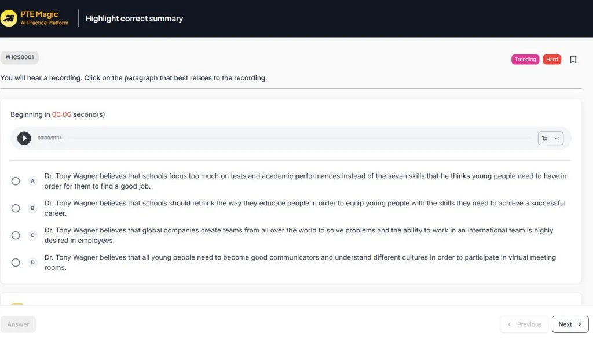Screen dimensions: 593x340
Task: Click the Hard difficulty tag
Action: (x=552, y=59)
